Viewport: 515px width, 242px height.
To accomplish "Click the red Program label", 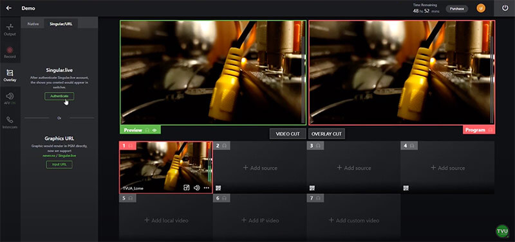I will pyautogui.click(x=479, y=130).
